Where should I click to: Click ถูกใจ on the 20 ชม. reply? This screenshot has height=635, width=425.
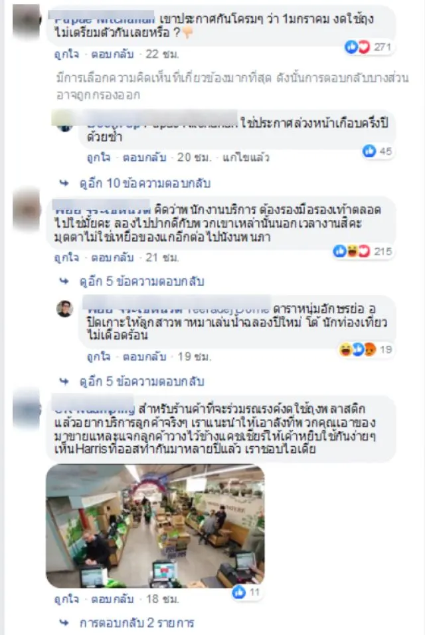pyautogui.click(x=99, y=157)
